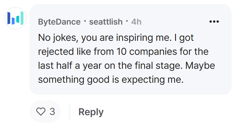Reply to seattlish's comment

(x=91, y=112)
